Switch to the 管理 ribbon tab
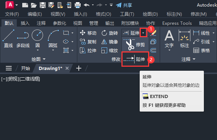This screenshot has height=140, width=217. (x=94, y=23)
